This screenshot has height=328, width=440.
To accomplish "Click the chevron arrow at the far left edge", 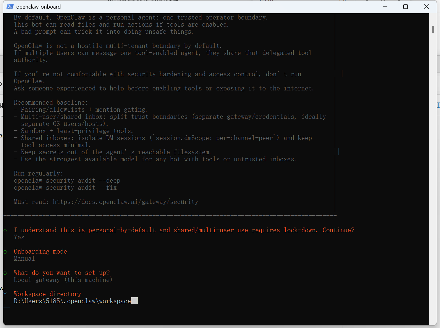I will (x=1, y=84).
